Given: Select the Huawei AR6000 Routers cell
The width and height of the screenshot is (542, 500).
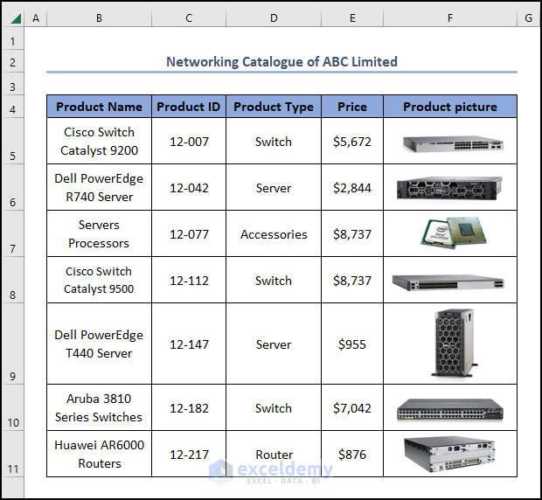Looking at the screenshot, I should click(x=99, y=454).
